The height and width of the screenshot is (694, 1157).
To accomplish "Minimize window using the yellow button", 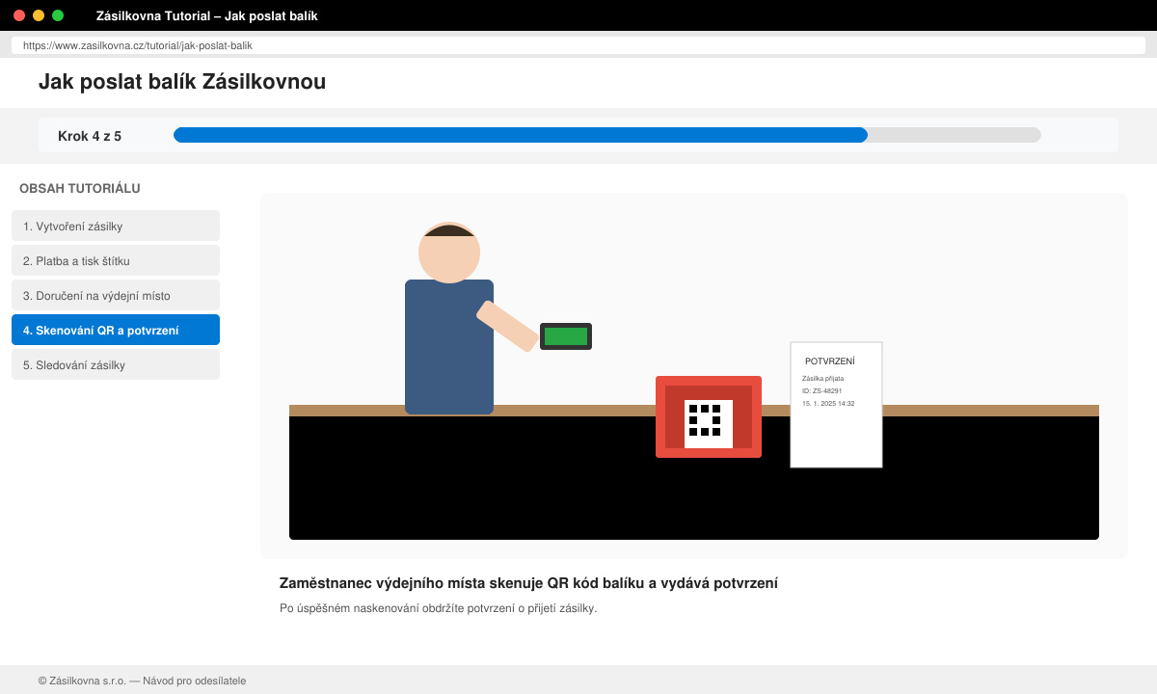I will point(39,15).
